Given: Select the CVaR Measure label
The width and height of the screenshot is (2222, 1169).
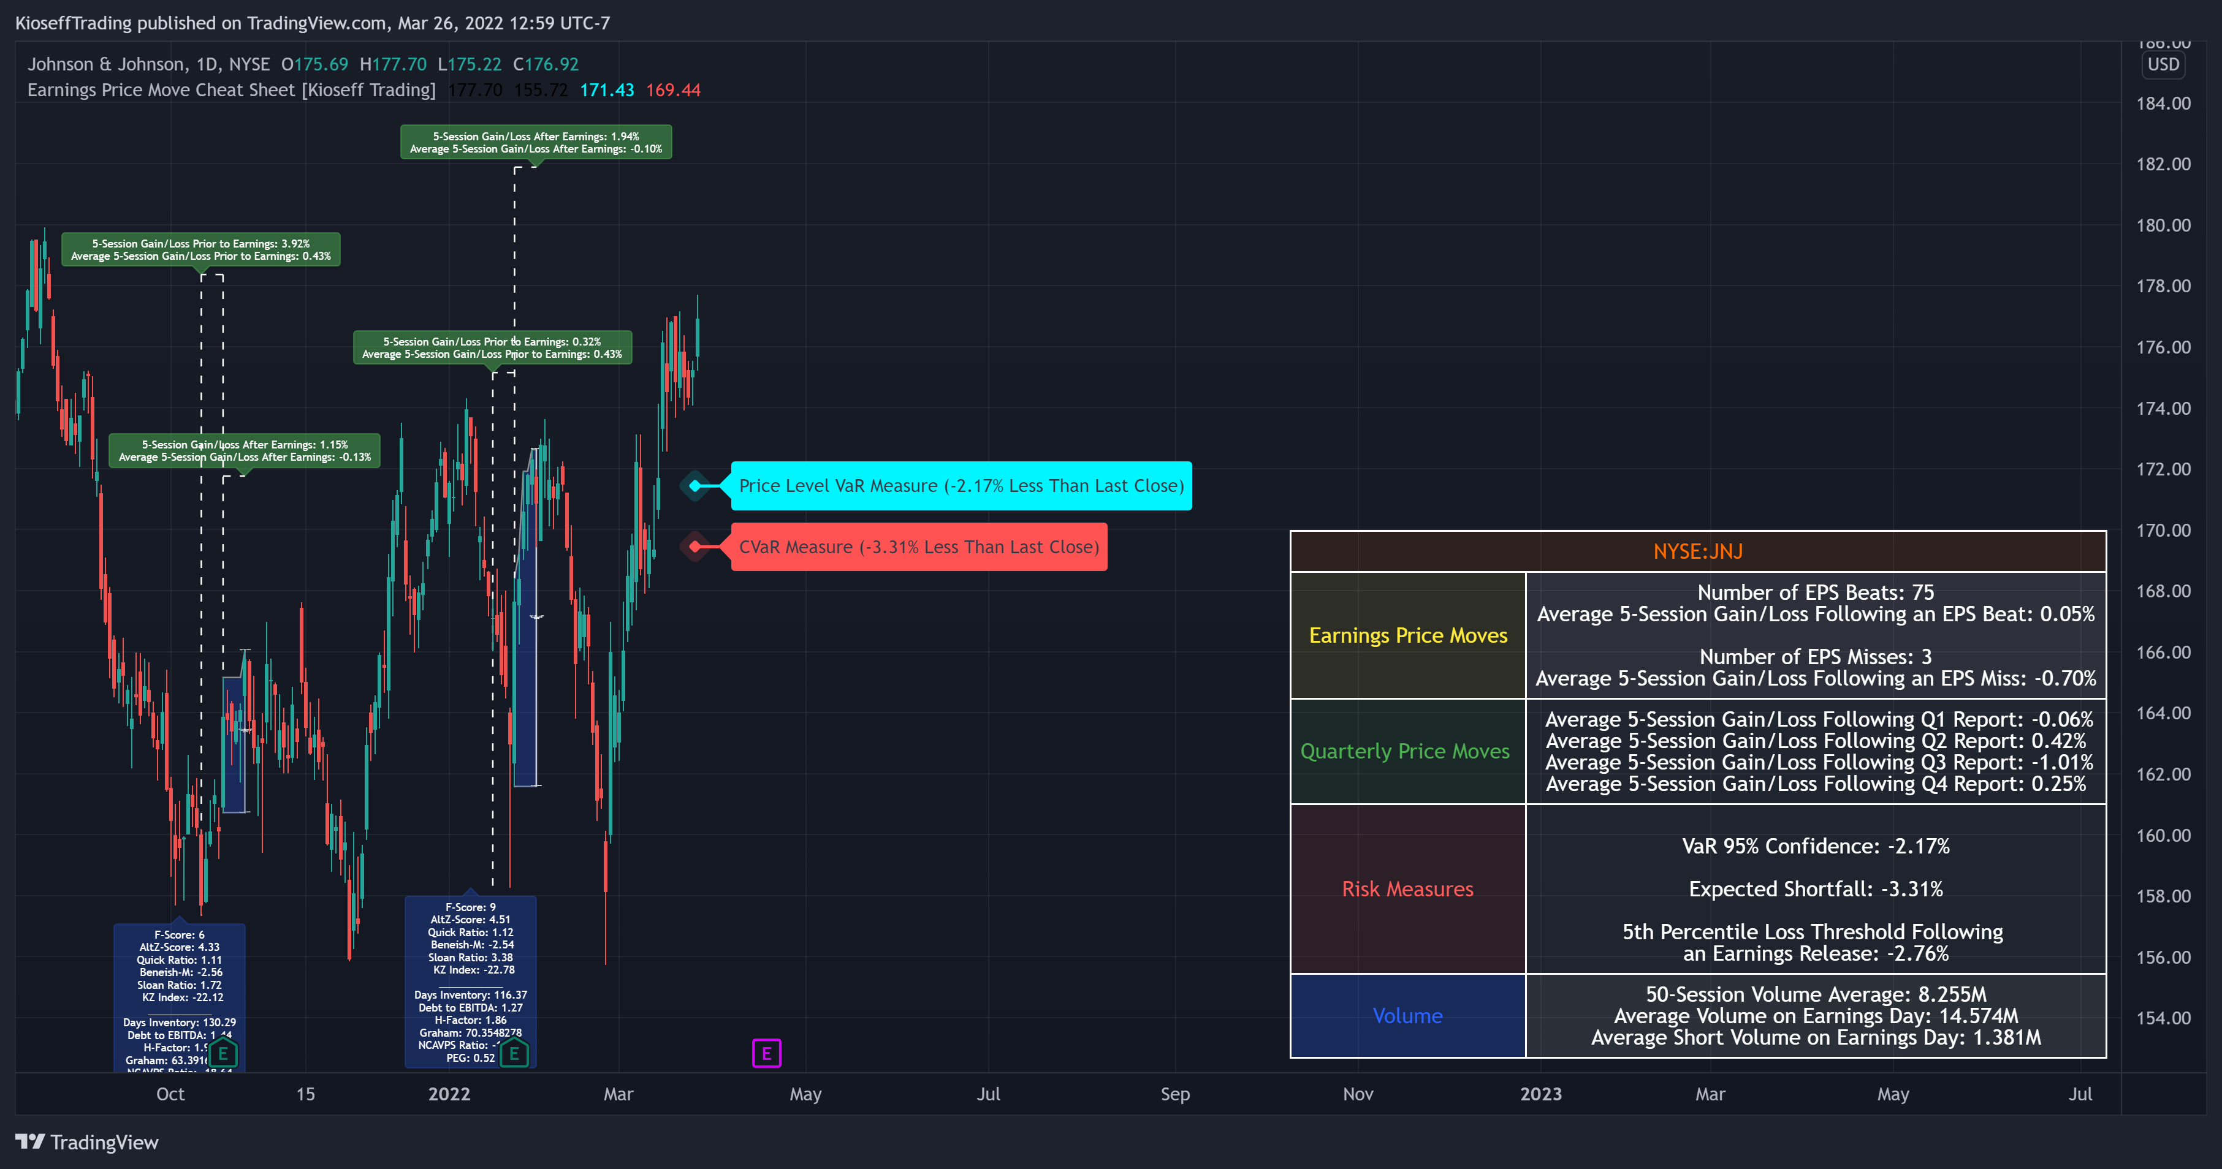Looking at the screenshot, I should point(919,547).
